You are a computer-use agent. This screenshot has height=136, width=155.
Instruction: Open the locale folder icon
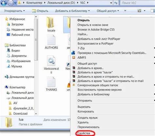[x=50, y=23]
